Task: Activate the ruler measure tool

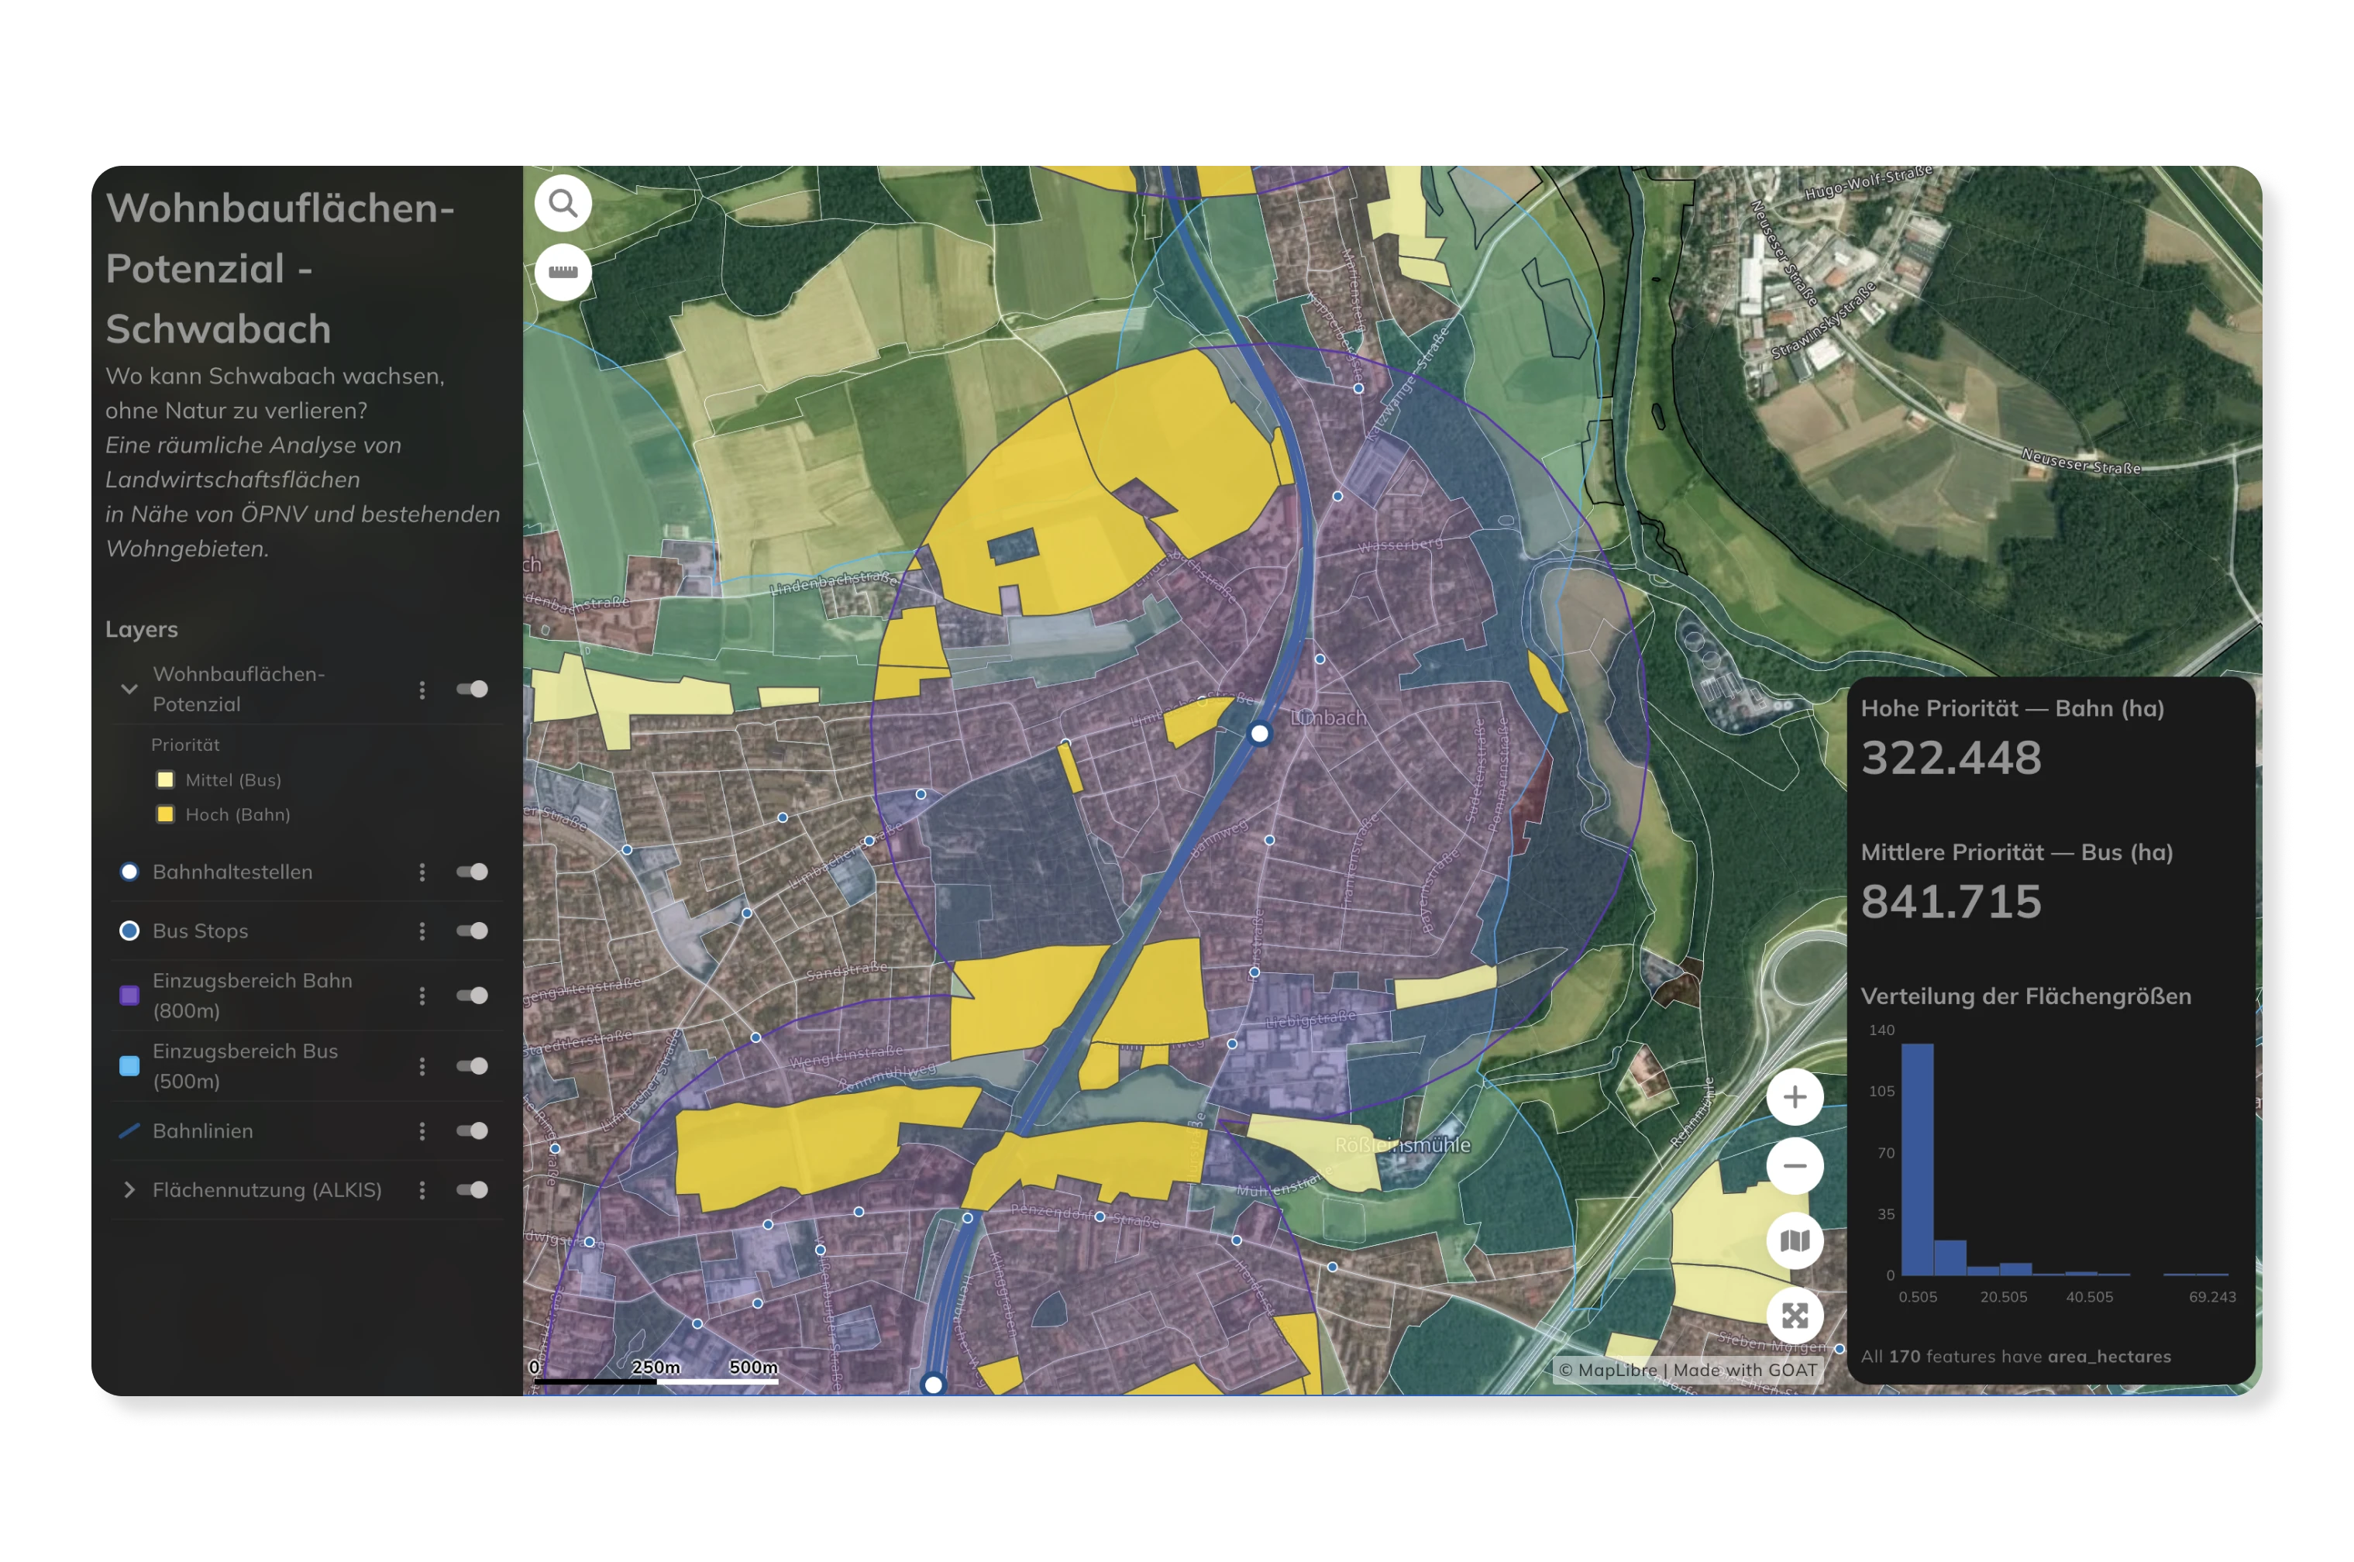Action: [563, 272]
